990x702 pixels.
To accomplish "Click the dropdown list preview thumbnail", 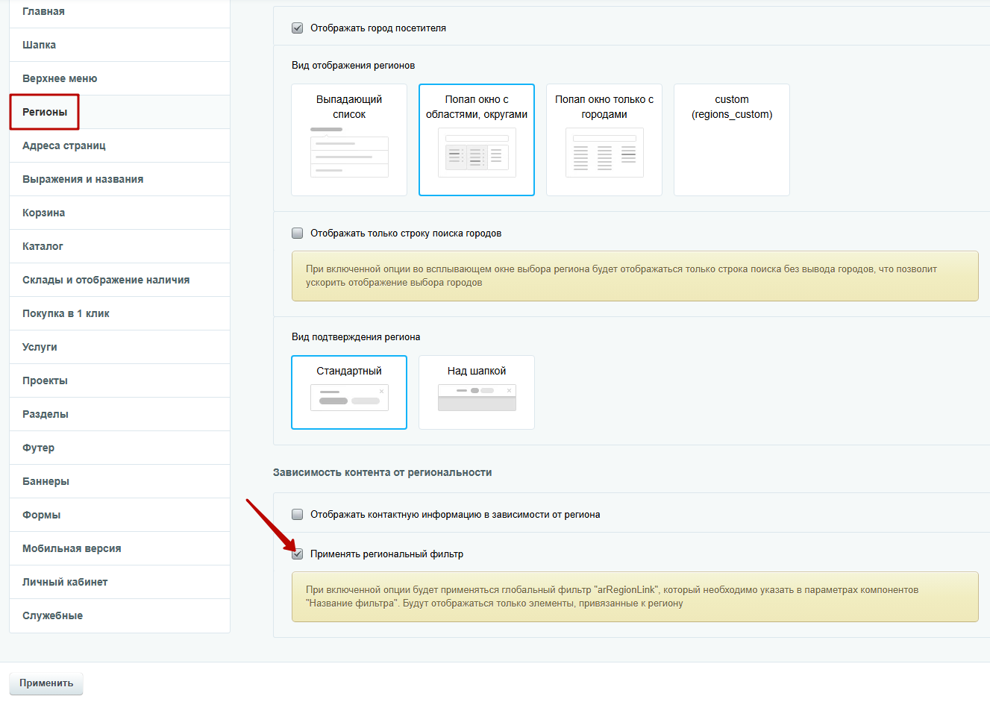I will [349, 152].
